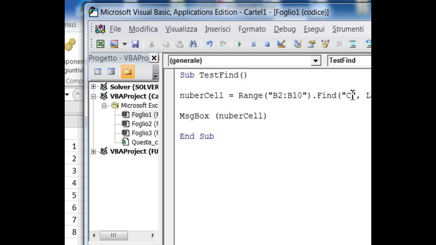Click the gear icon in Excel window
Image resolution: width=436 pixels, height=245 pixels.
tap(70, 45)
